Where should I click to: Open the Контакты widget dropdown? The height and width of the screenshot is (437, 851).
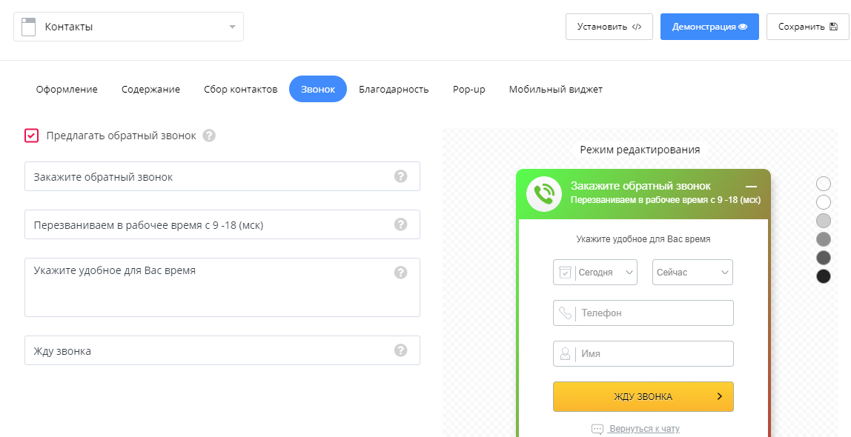(129, 27)
